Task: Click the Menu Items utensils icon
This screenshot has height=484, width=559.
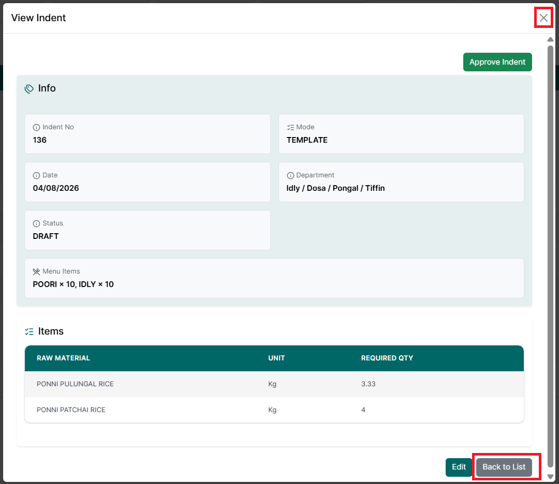Action: click(x=36, y=272)
